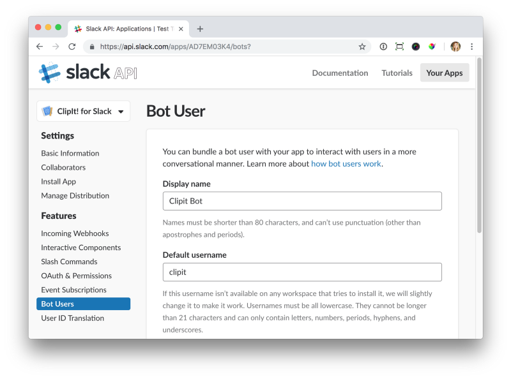Open OAuth & Permissions settings
Viewport: 511px width, 379px height.
(76, 276)
